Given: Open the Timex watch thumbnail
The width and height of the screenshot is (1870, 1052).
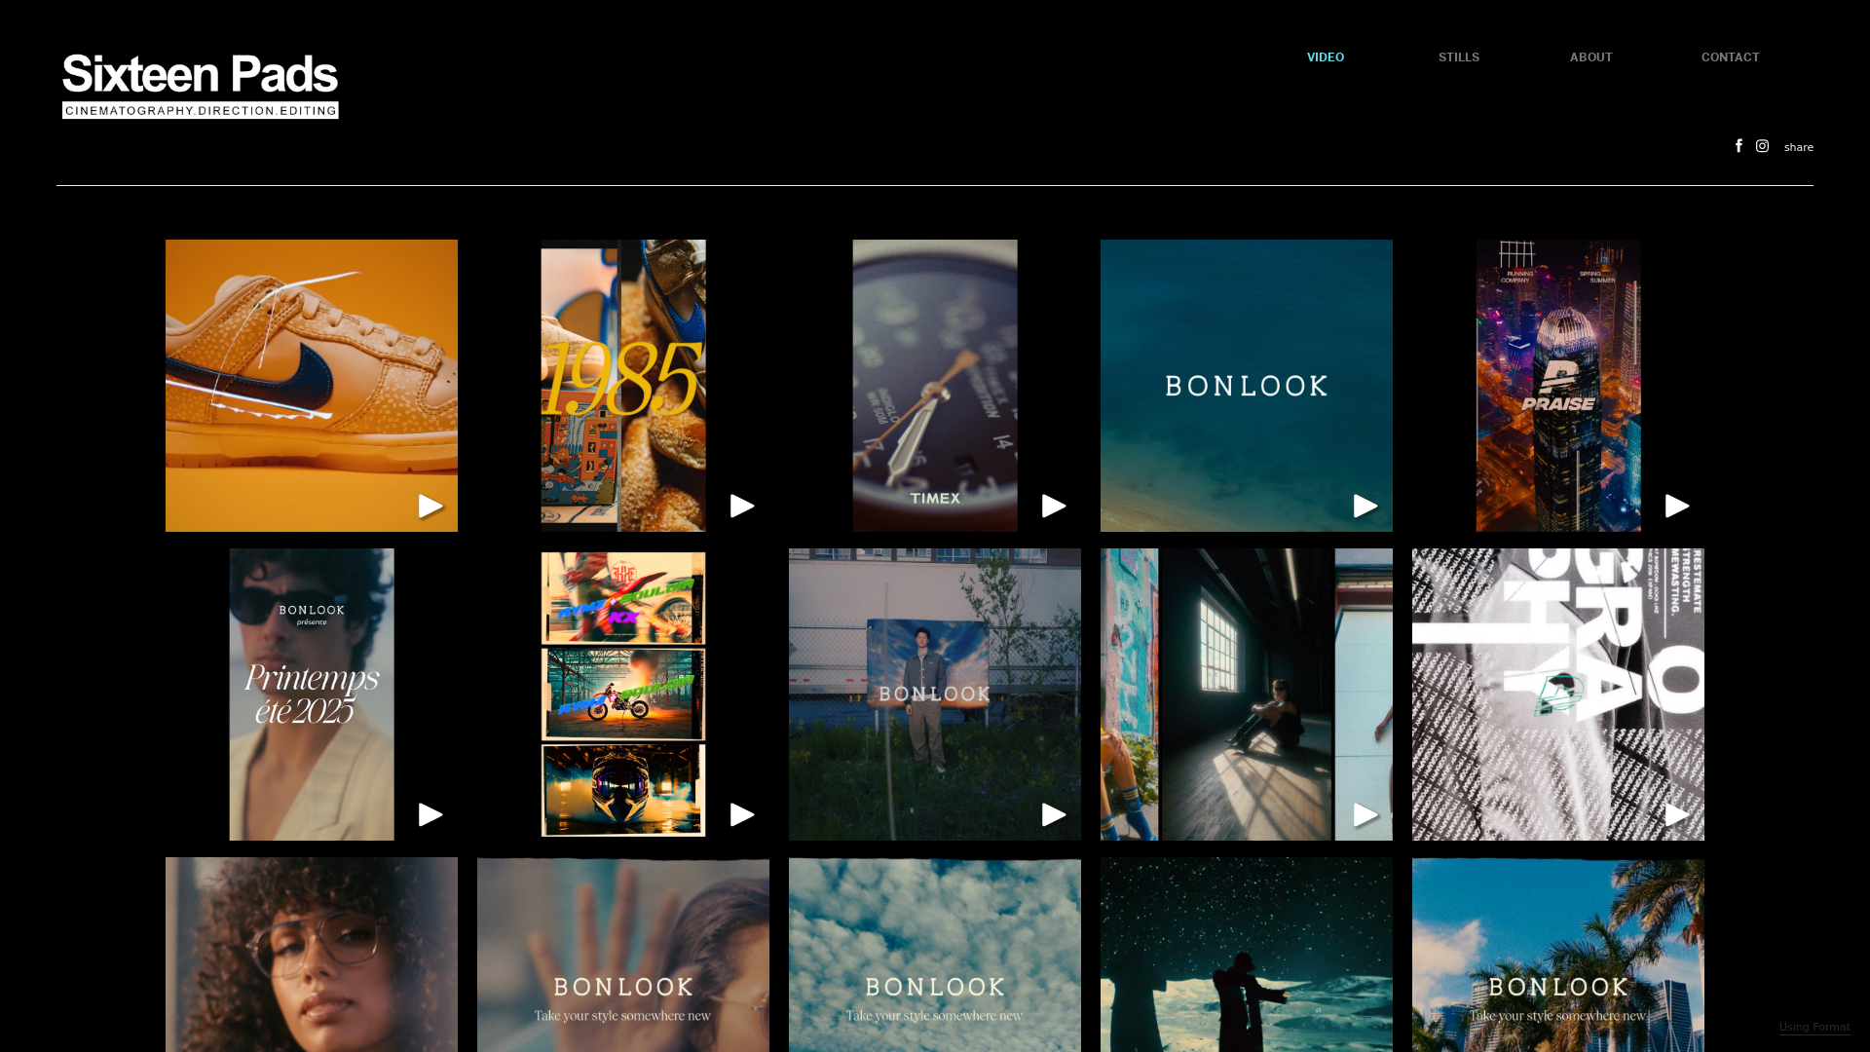Looking at the screenshot, I should click(x=935, y=386).
